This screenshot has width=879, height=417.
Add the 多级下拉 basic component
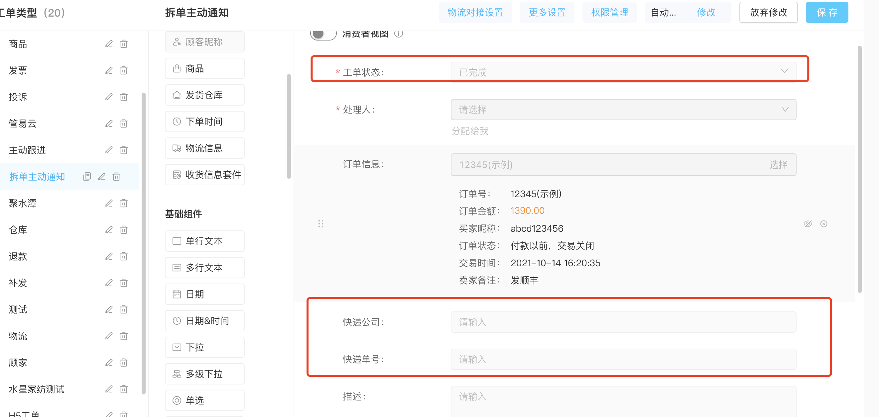click(205, 374)
